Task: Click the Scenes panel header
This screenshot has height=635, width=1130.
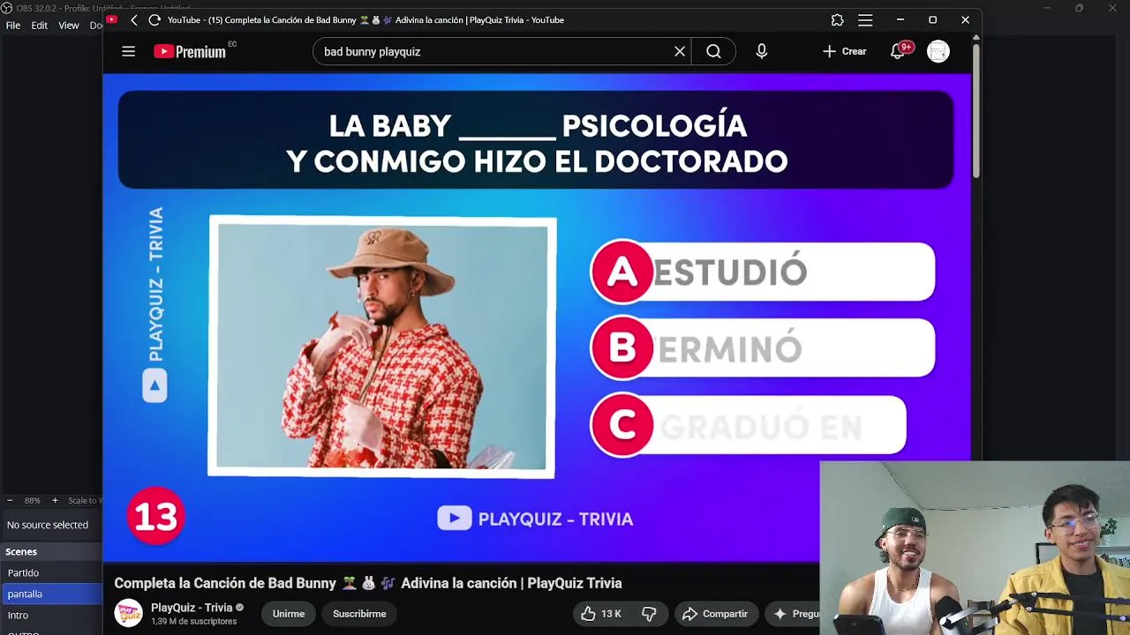Action: [51, 552]
